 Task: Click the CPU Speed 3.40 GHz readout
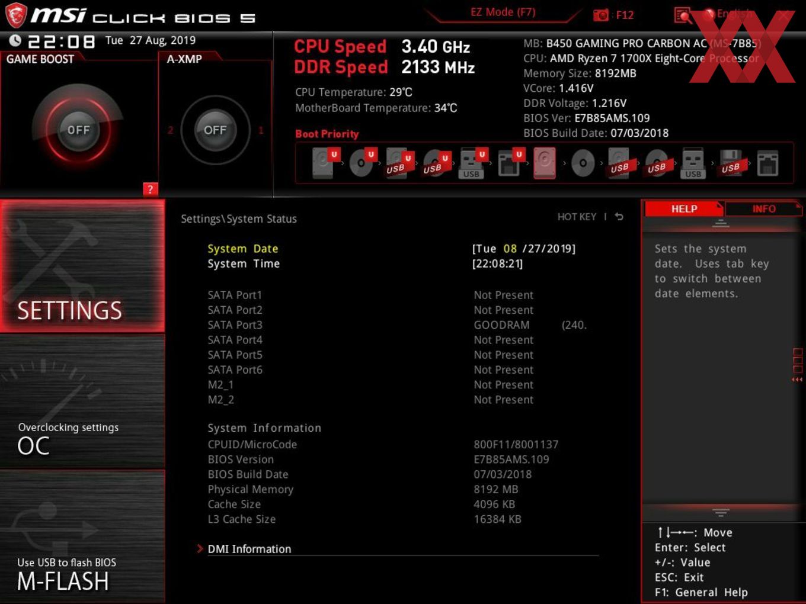coord(382,46)
